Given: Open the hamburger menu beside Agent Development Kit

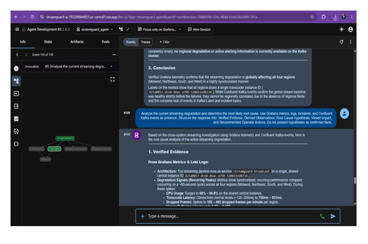Looking at the screenshot, I should [17, 29].
